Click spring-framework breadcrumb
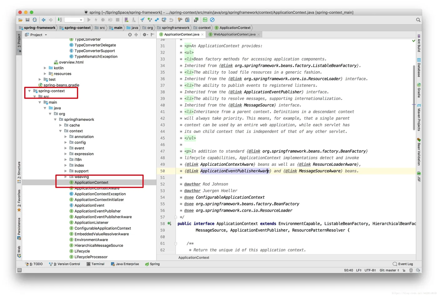438x296 pixels. [37, 27]
